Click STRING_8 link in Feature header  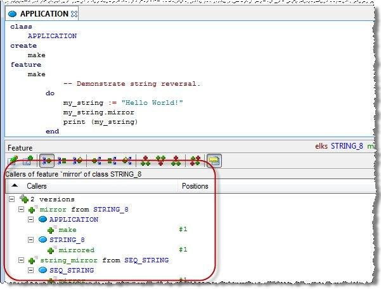347,146
